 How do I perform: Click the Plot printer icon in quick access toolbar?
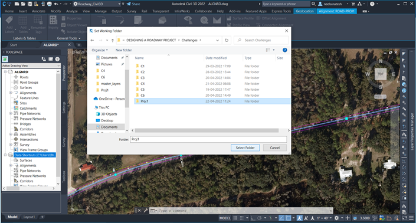pos(50,4)
